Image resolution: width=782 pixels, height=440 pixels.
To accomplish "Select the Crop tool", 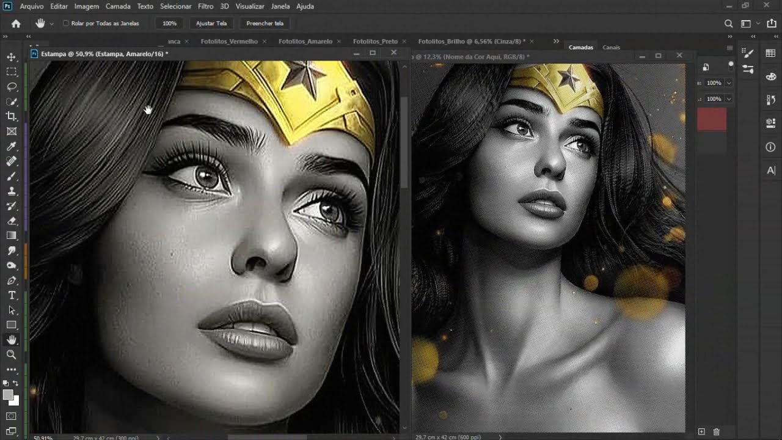I will [x=11, y=116].
